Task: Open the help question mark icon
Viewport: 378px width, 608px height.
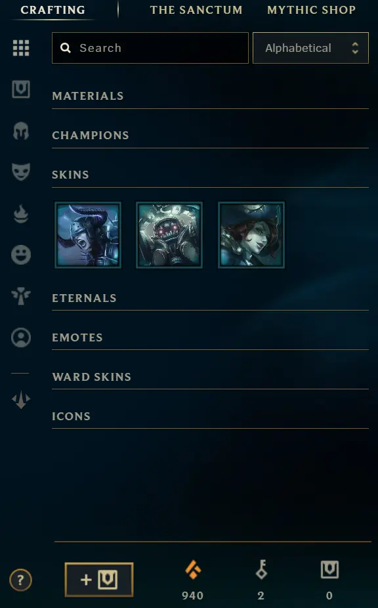Action: point(20,580)
